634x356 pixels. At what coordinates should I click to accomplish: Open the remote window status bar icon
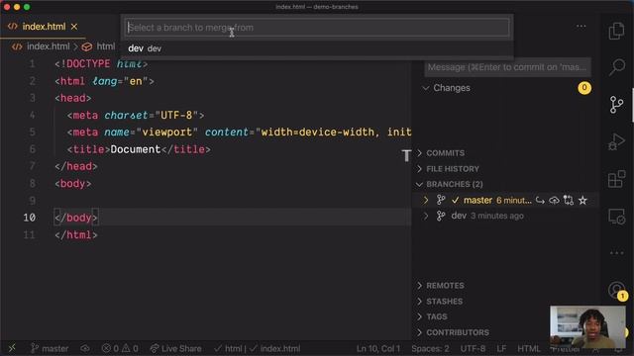(12, 348)
